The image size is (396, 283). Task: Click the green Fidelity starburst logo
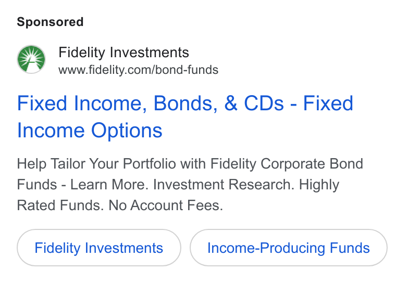tap(31, 59)
